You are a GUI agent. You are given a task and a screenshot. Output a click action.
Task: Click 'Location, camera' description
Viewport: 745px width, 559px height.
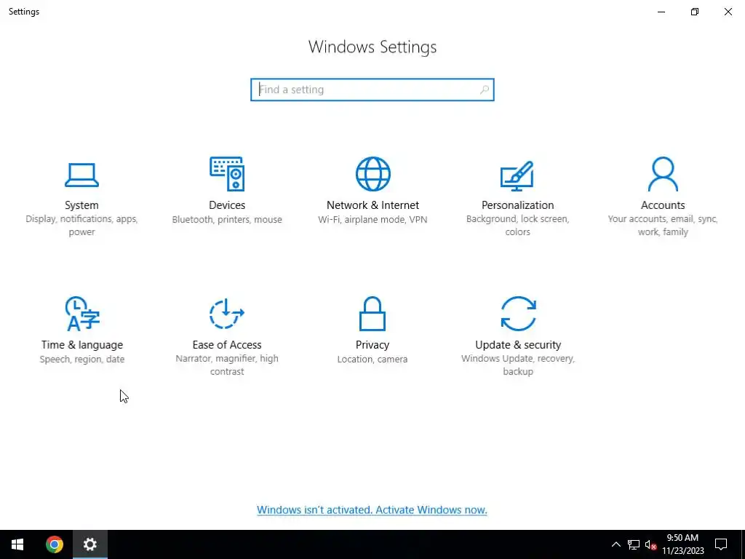pyautogui.click(x=372, y=360)
